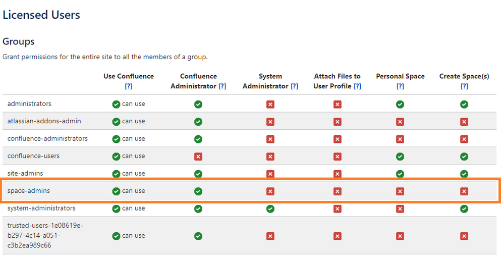
Task: Click the administrators Confluence Administrator green check
Action: [x=198, y=105]
